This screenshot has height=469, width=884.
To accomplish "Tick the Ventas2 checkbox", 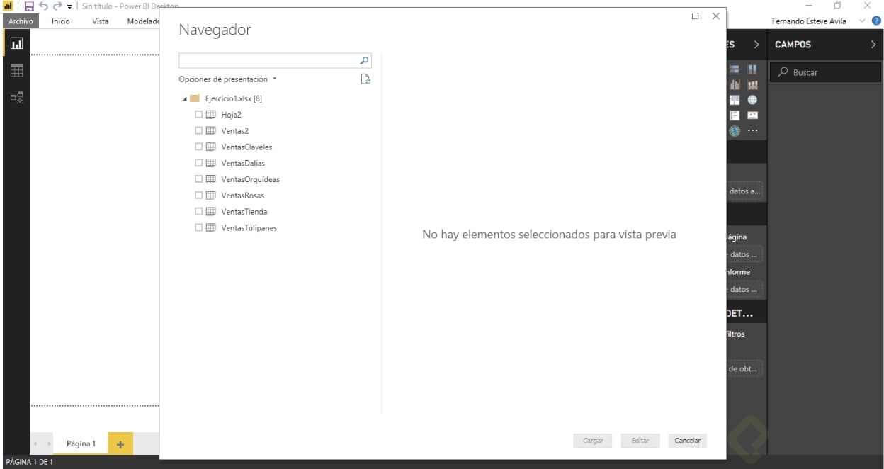I will coord(198,130).
